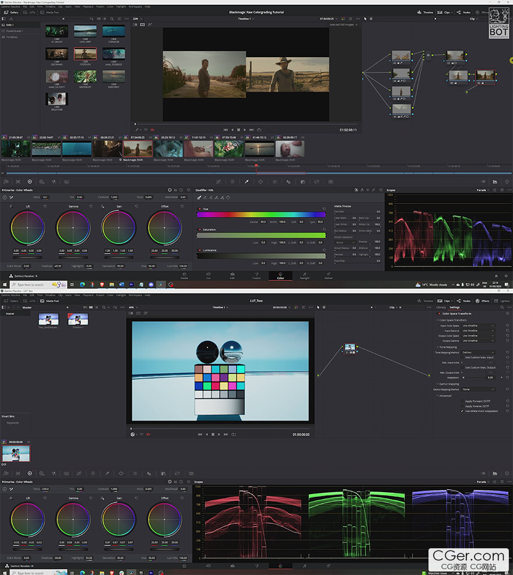
Task: Disable the Color Space Transform effect toggle
Action: (x=439, y=314)
